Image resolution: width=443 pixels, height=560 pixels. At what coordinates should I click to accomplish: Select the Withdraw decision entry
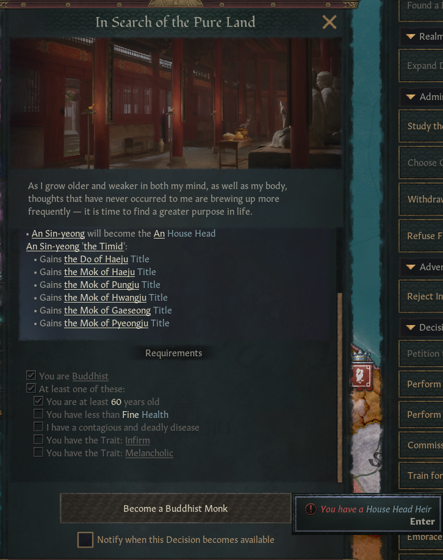tap(421, 199)
